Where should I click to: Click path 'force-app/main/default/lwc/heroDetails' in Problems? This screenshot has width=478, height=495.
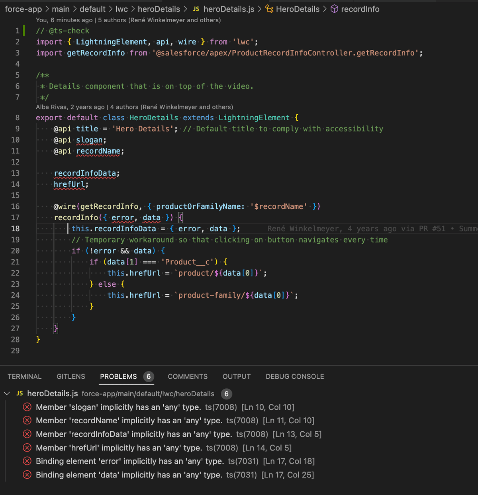[x=148, y=394]
